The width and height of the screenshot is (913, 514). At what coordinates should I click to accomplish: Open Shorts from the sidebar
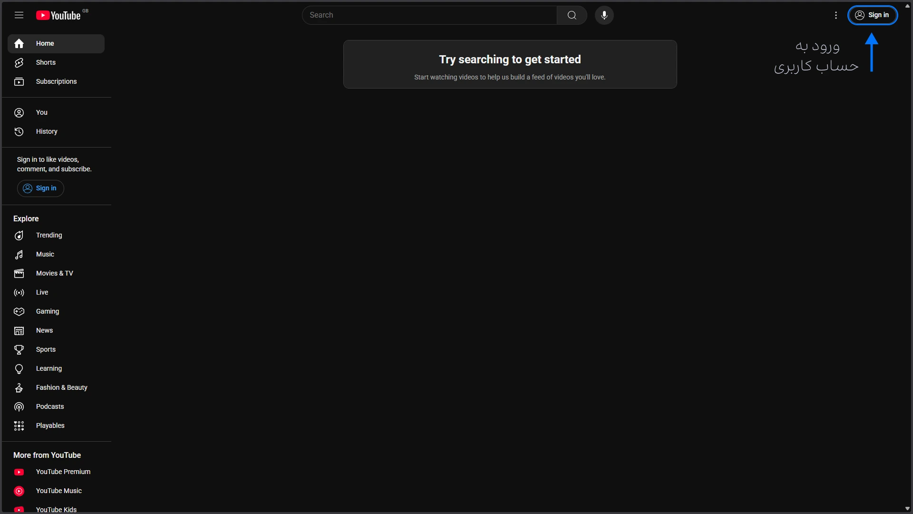[x=46, y=62]
